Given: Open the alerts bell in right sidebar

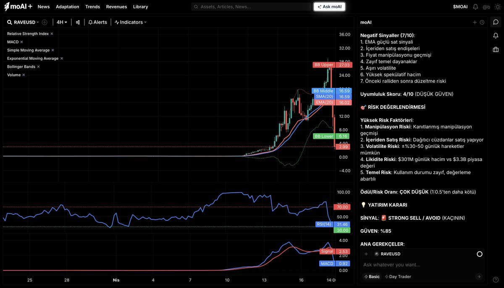Looking at the screenshot, I should coord(496,35).
